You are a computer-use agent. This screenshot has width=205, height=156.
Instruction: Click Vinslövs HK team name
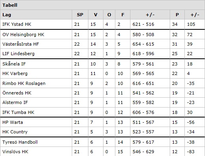[15, 152]
